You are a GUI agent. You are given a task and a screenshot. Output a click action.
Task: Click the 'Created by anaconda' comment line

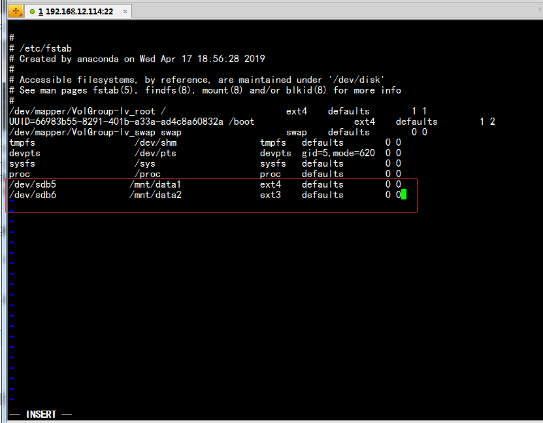point(137,59)
